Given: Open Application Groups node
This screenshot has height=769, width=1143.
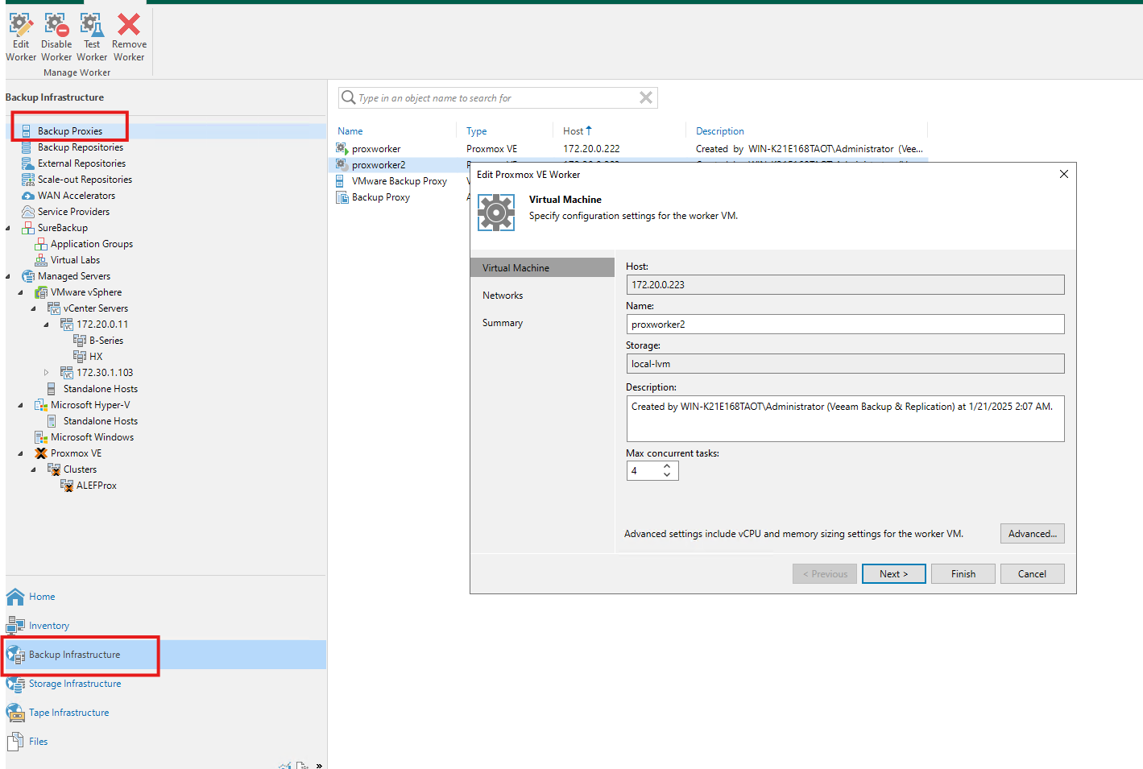Looking at the screenshot, I should (x=92, y=244).
